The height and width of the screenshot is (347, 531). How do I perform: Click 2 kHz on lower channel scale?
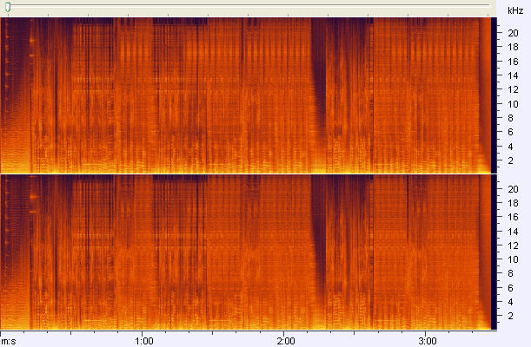(513, 317)
